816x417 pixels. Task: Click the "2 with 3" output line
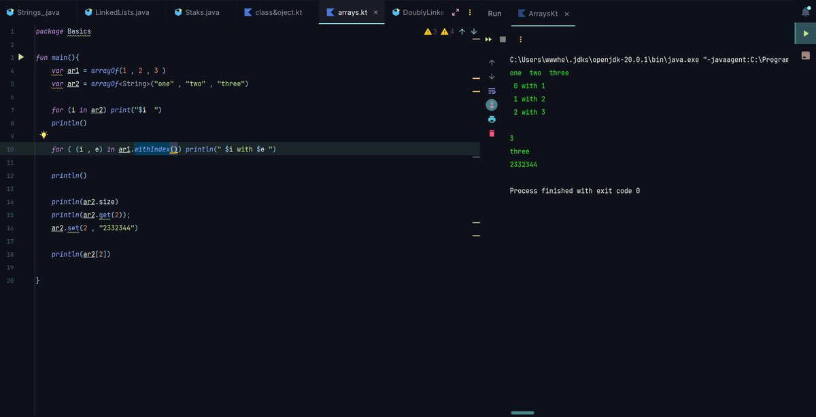coord(530,112)
